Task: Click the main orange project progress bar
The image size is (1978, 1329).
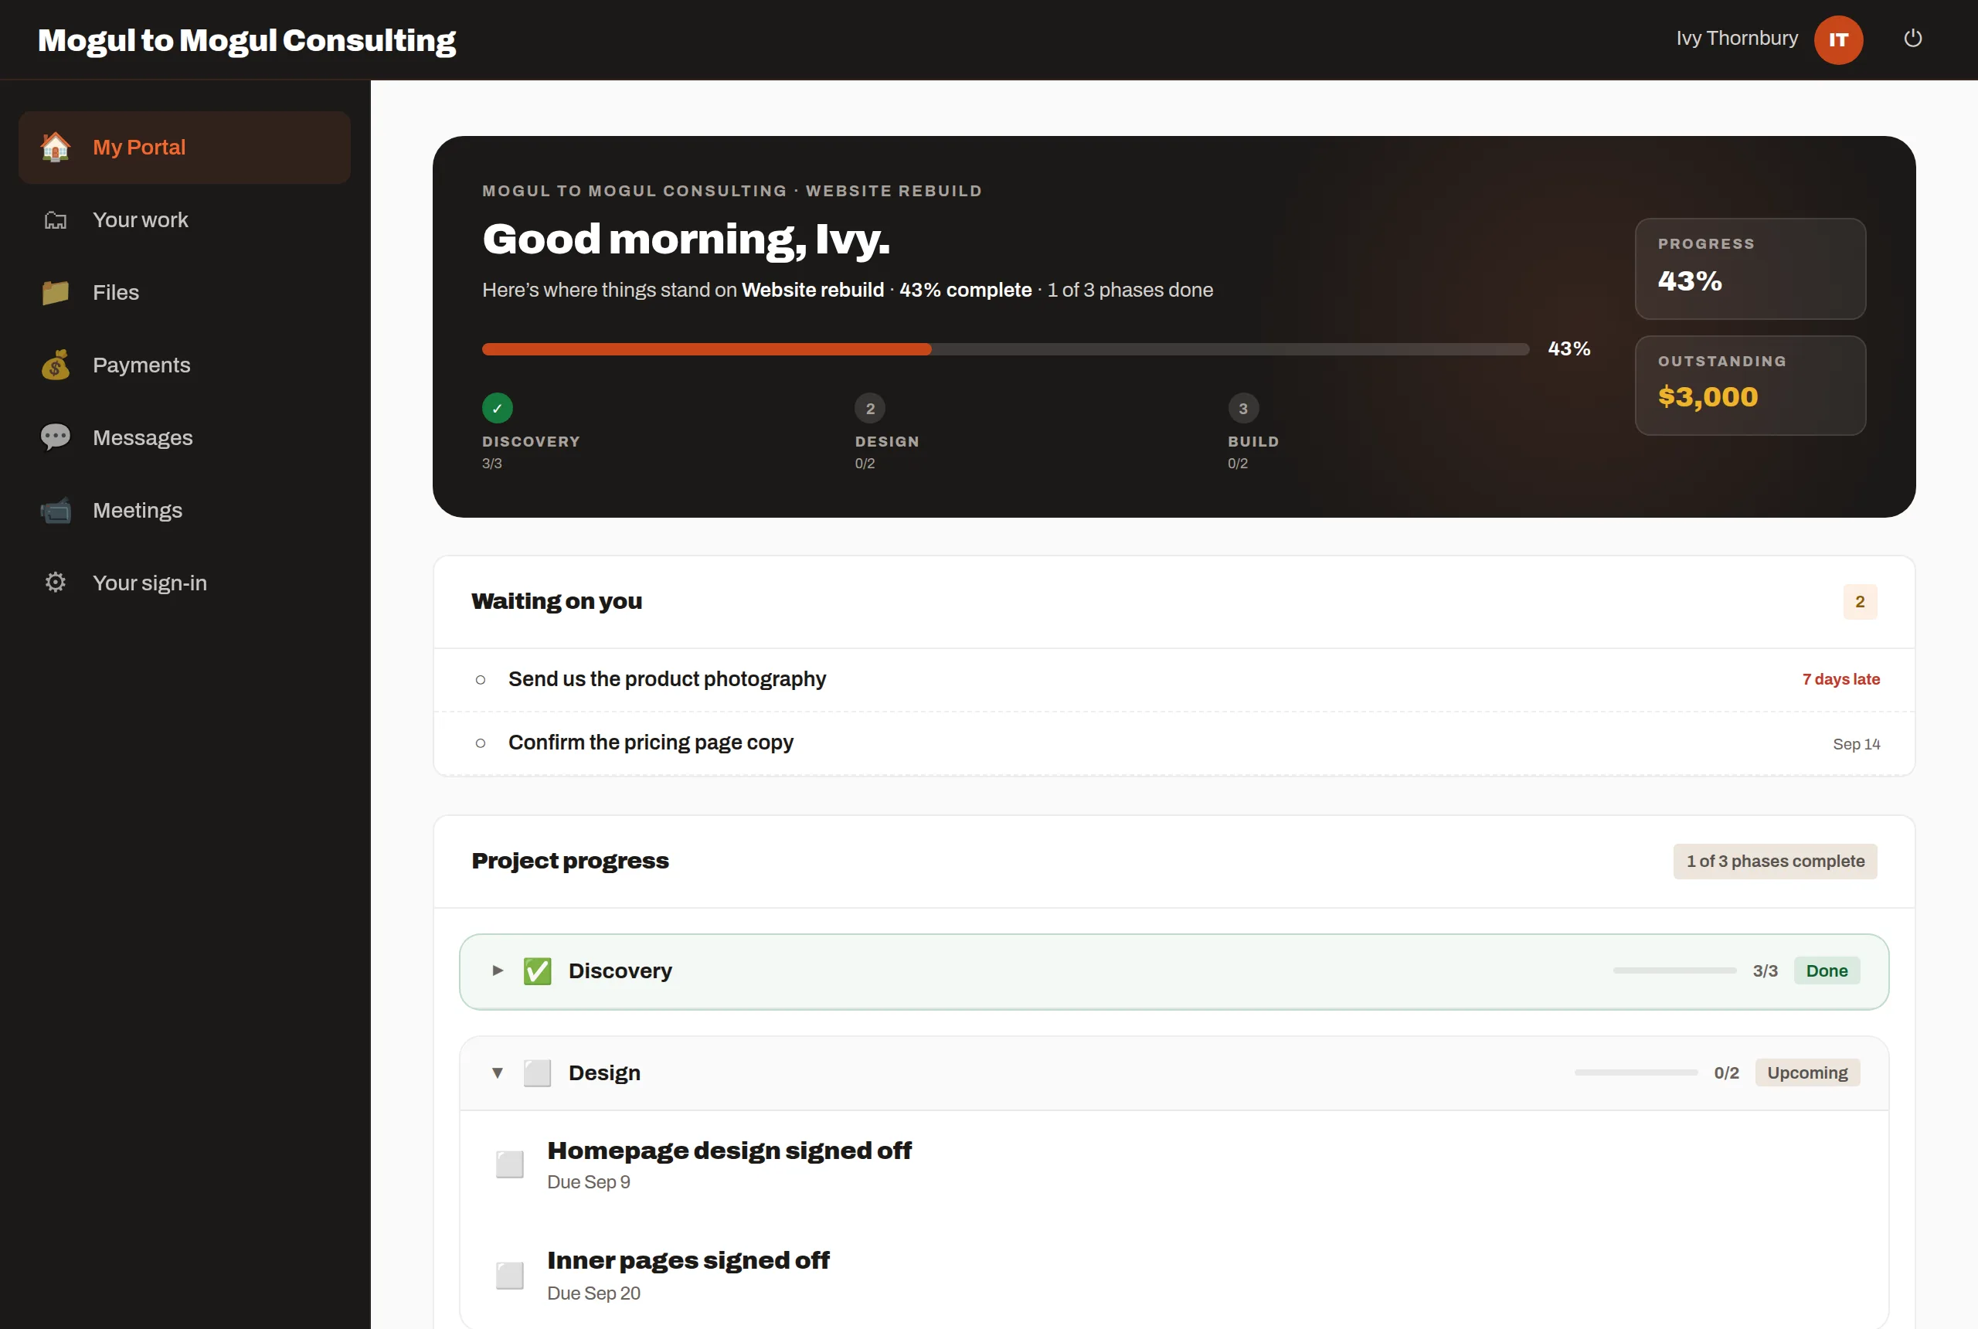Action: coord(1005,349)
